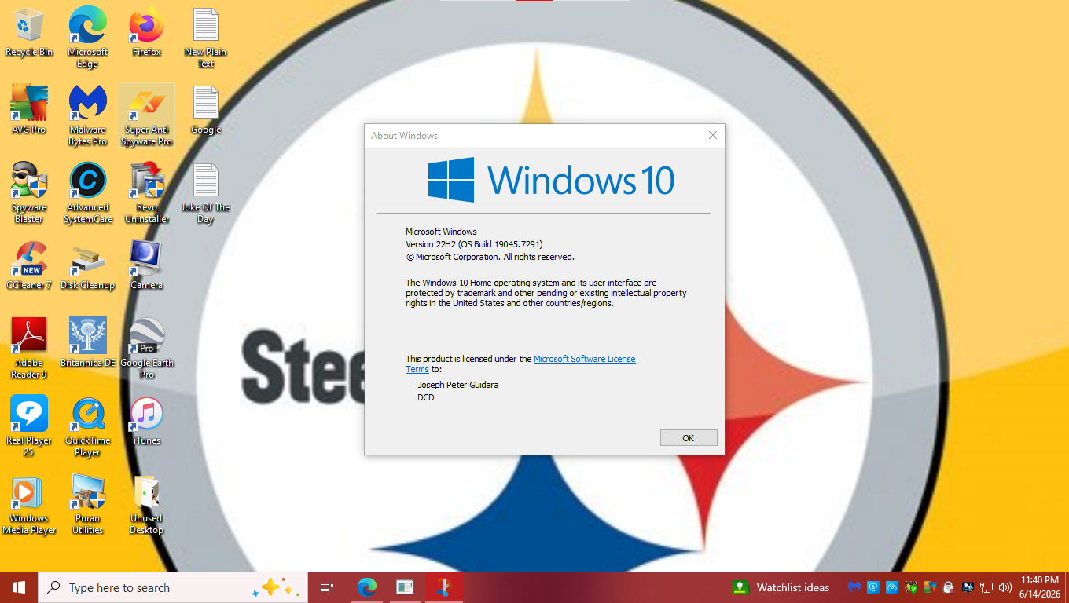Select the Windows Media Player shortcut
This screenshot has height=603, width=1069.
(x=29, y=503)
